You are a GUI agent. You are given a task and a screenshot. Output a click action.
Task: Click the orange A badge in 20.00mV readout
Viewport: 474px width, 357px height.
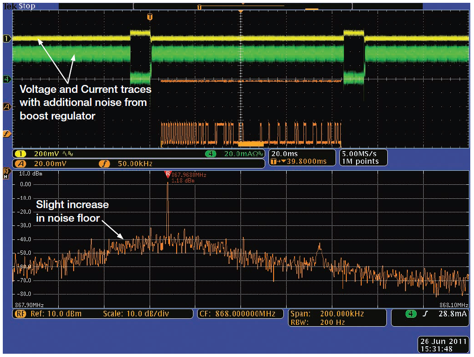pyautogui.click(x=21, y=163)
